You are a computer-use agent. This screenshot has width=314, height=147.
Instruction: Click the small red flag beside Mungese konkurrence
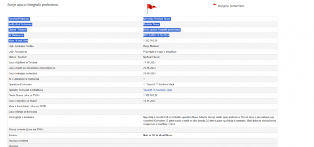coord(215,5)
